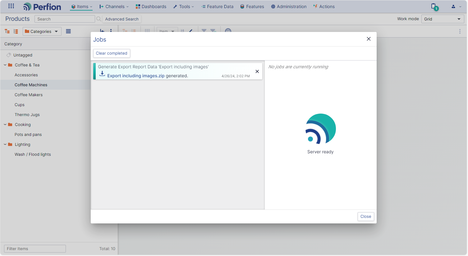Open the jobs status icon with badge

(x=434, y=7)
